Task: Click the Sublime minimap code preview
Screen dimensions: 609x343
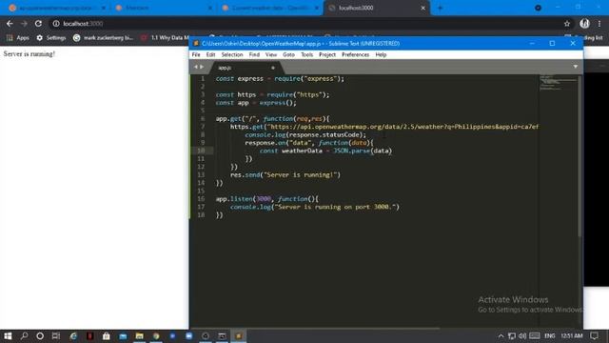Action: point(558,83)
